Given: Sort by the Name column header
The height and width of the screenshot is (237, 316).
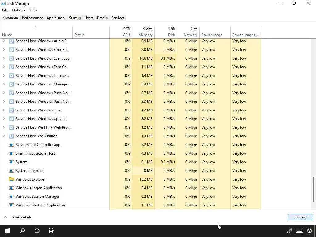Looking at the screenshot, I should pyautogui.click(x=36, y=32).
